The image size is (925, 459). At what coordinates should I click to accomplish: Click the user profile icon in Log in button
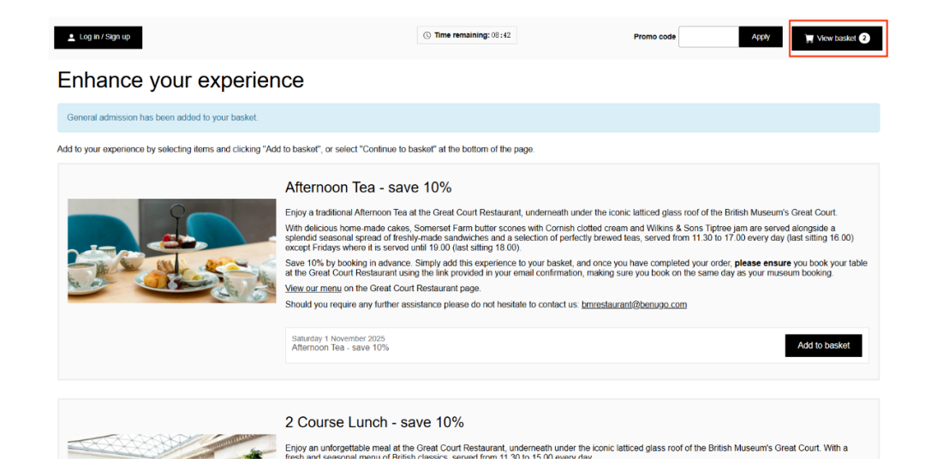[72, 38]
